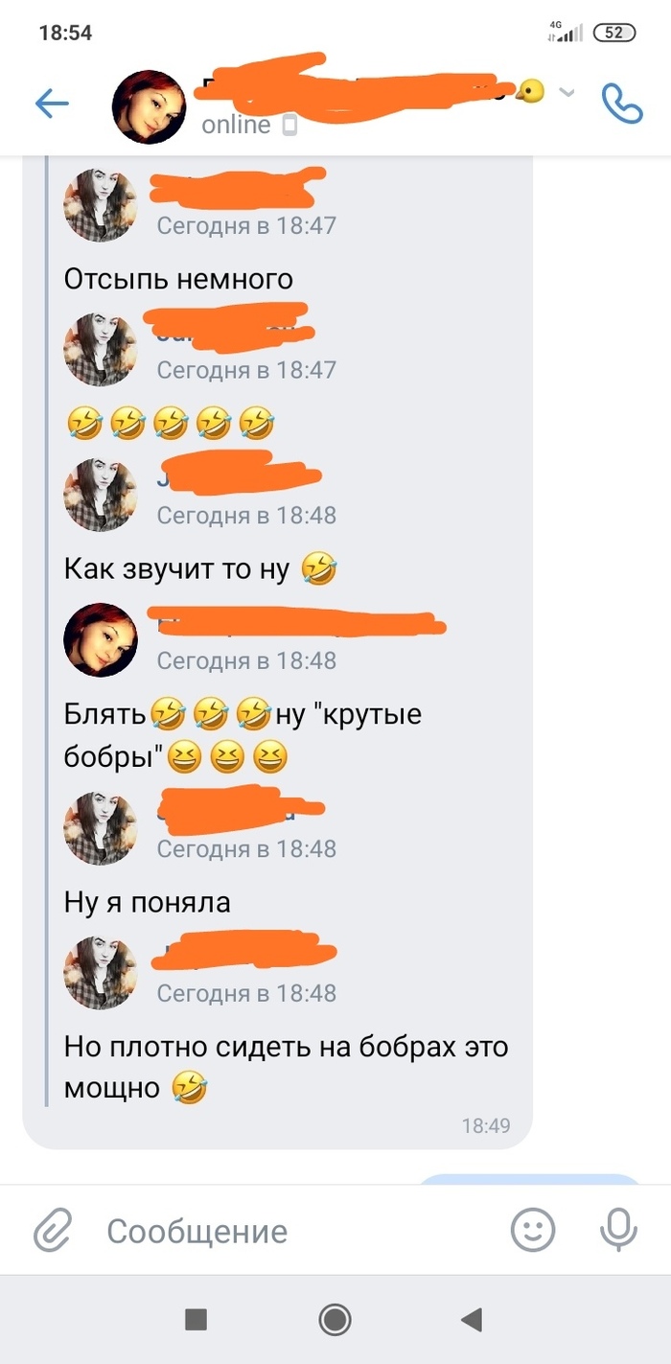Tap the online status label
This screenshot has height=1364, width=671.
(x=236, y=126)
